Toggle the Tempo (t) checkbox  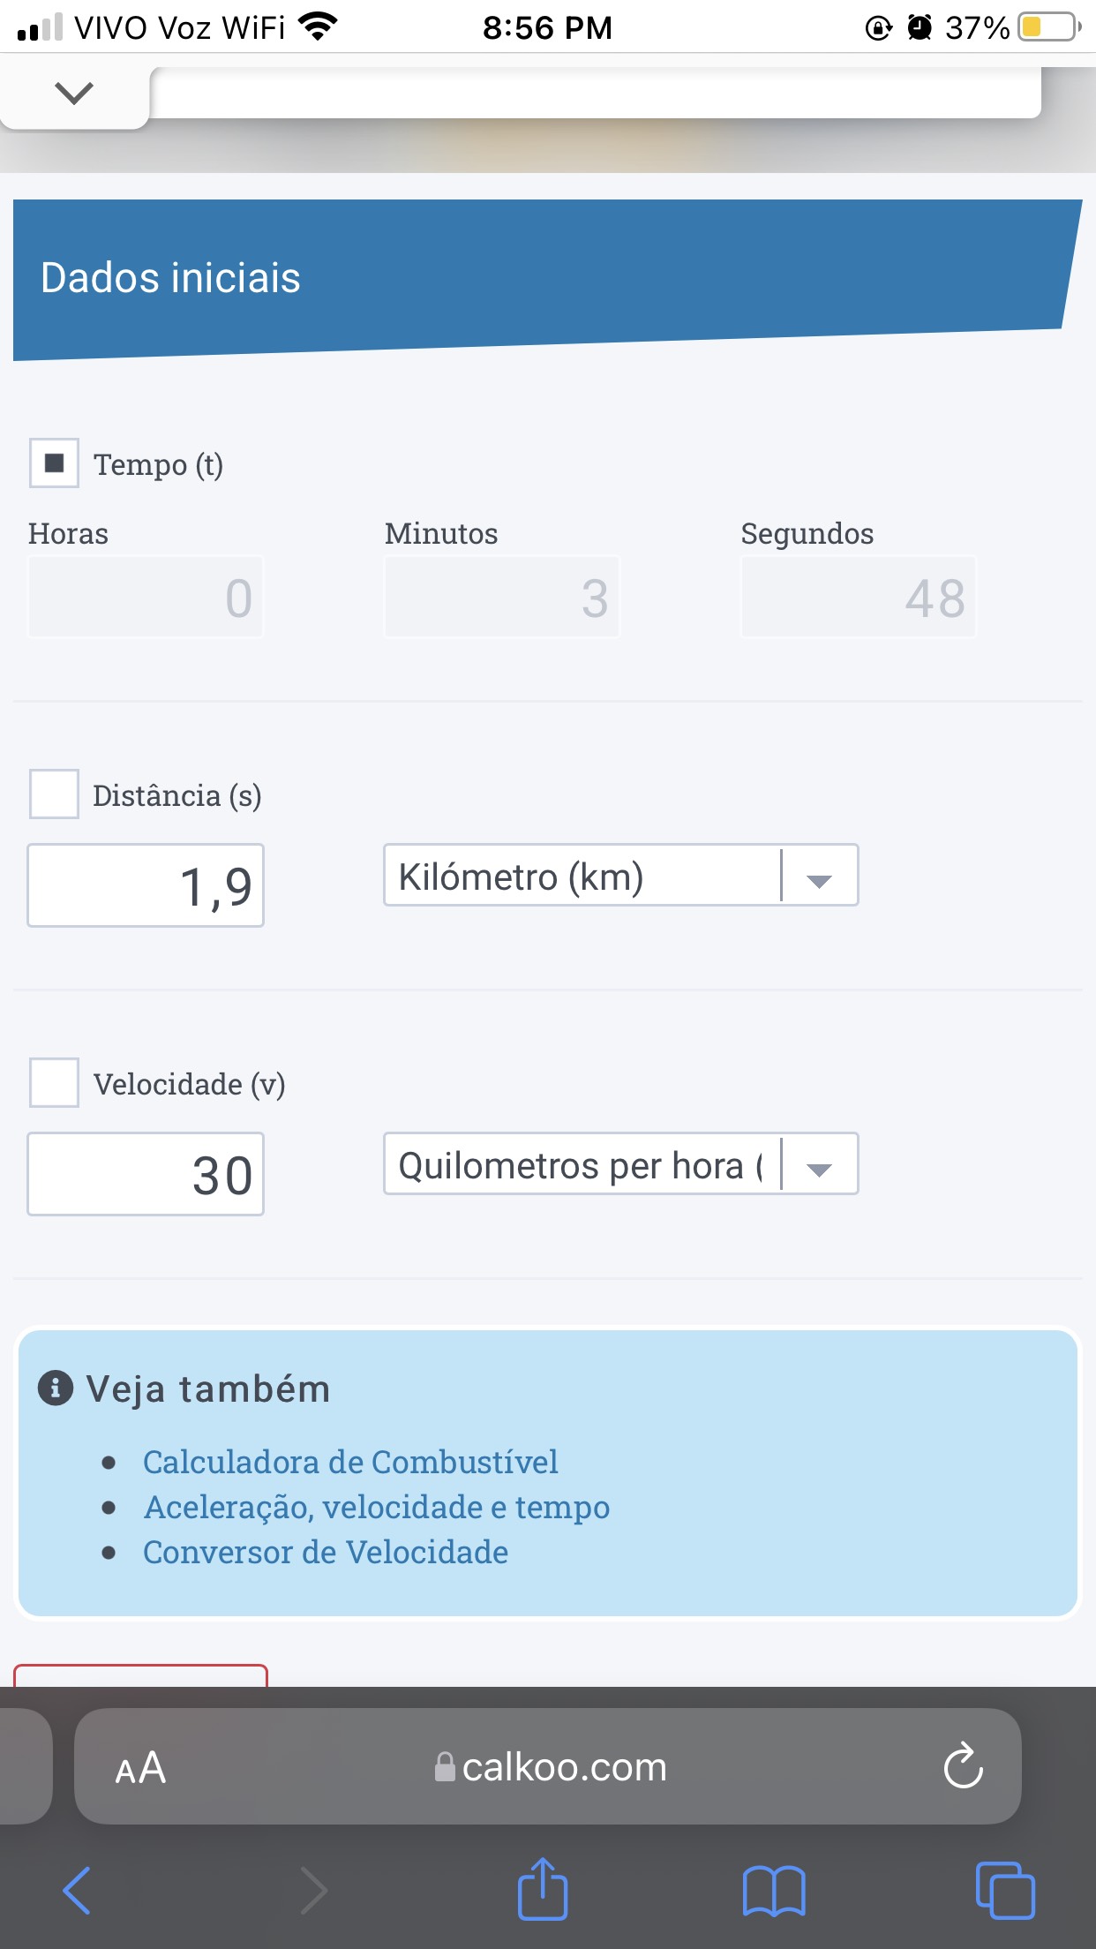click(x=55, y=463)
